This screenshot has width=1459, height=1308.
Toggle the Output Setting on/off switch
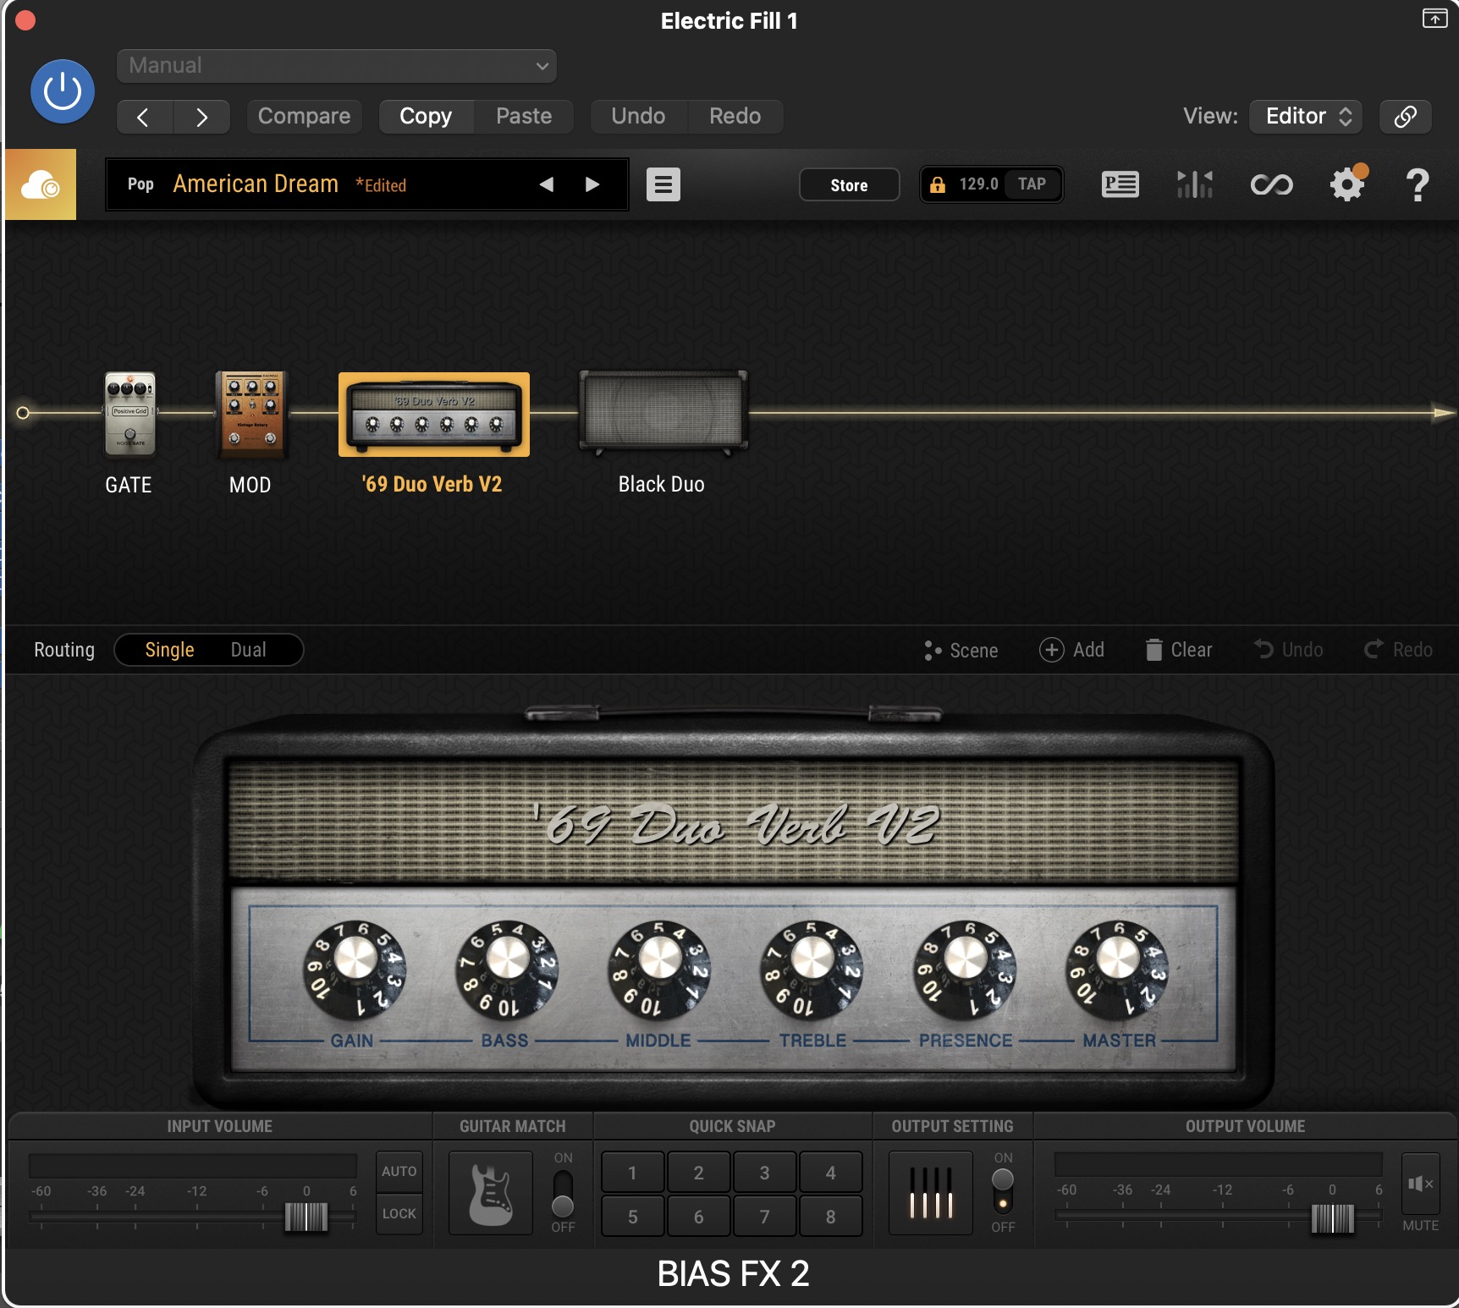[x=1003, y=1191]
